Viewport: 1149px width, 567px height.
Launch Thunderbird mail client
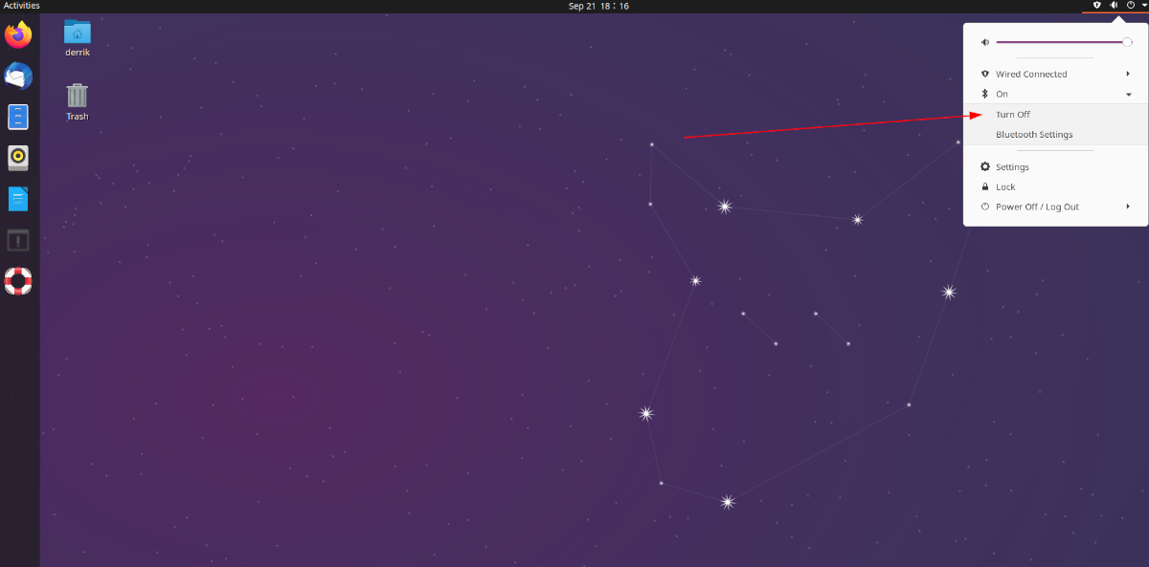point(17,76)
